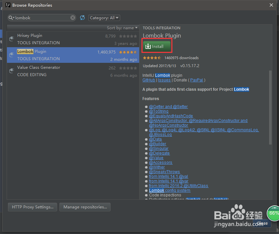The height and width of the screenshot is (234, 279).
Task: Open the @Getter and @Setter link
Action: click(x=168, y=107)
